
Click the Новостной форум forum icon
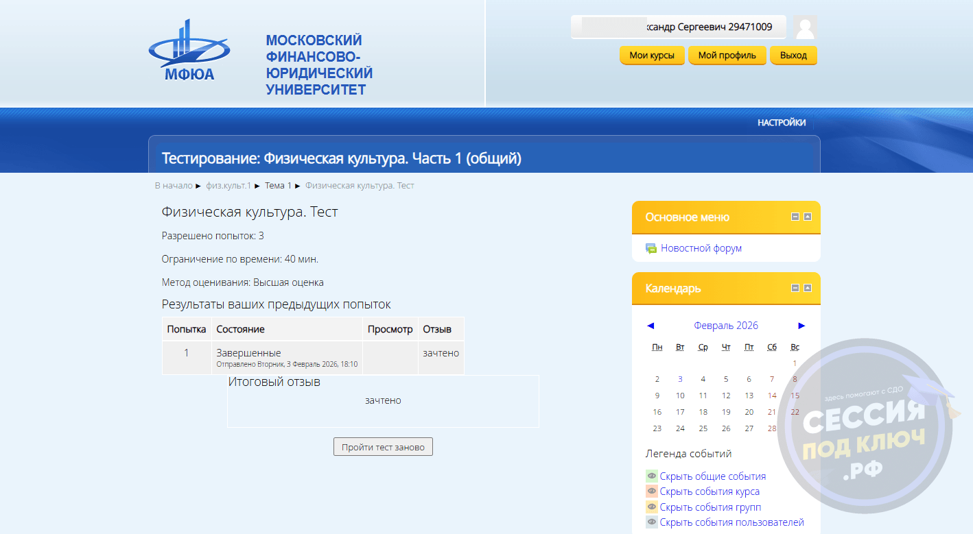click(x=651, y=249)
